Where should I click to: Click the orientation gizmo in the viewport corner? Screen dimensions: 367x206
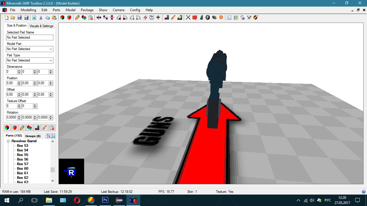(x=71, y=171)
